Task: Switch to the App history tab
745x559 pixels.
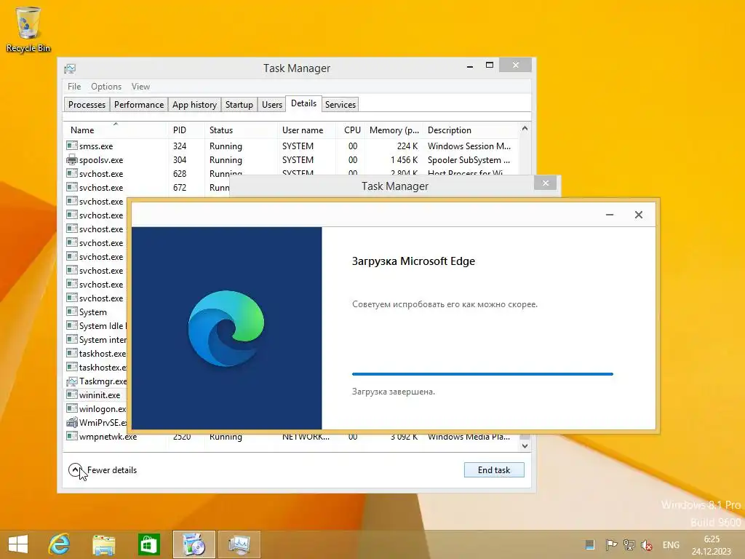Action: 194,105
